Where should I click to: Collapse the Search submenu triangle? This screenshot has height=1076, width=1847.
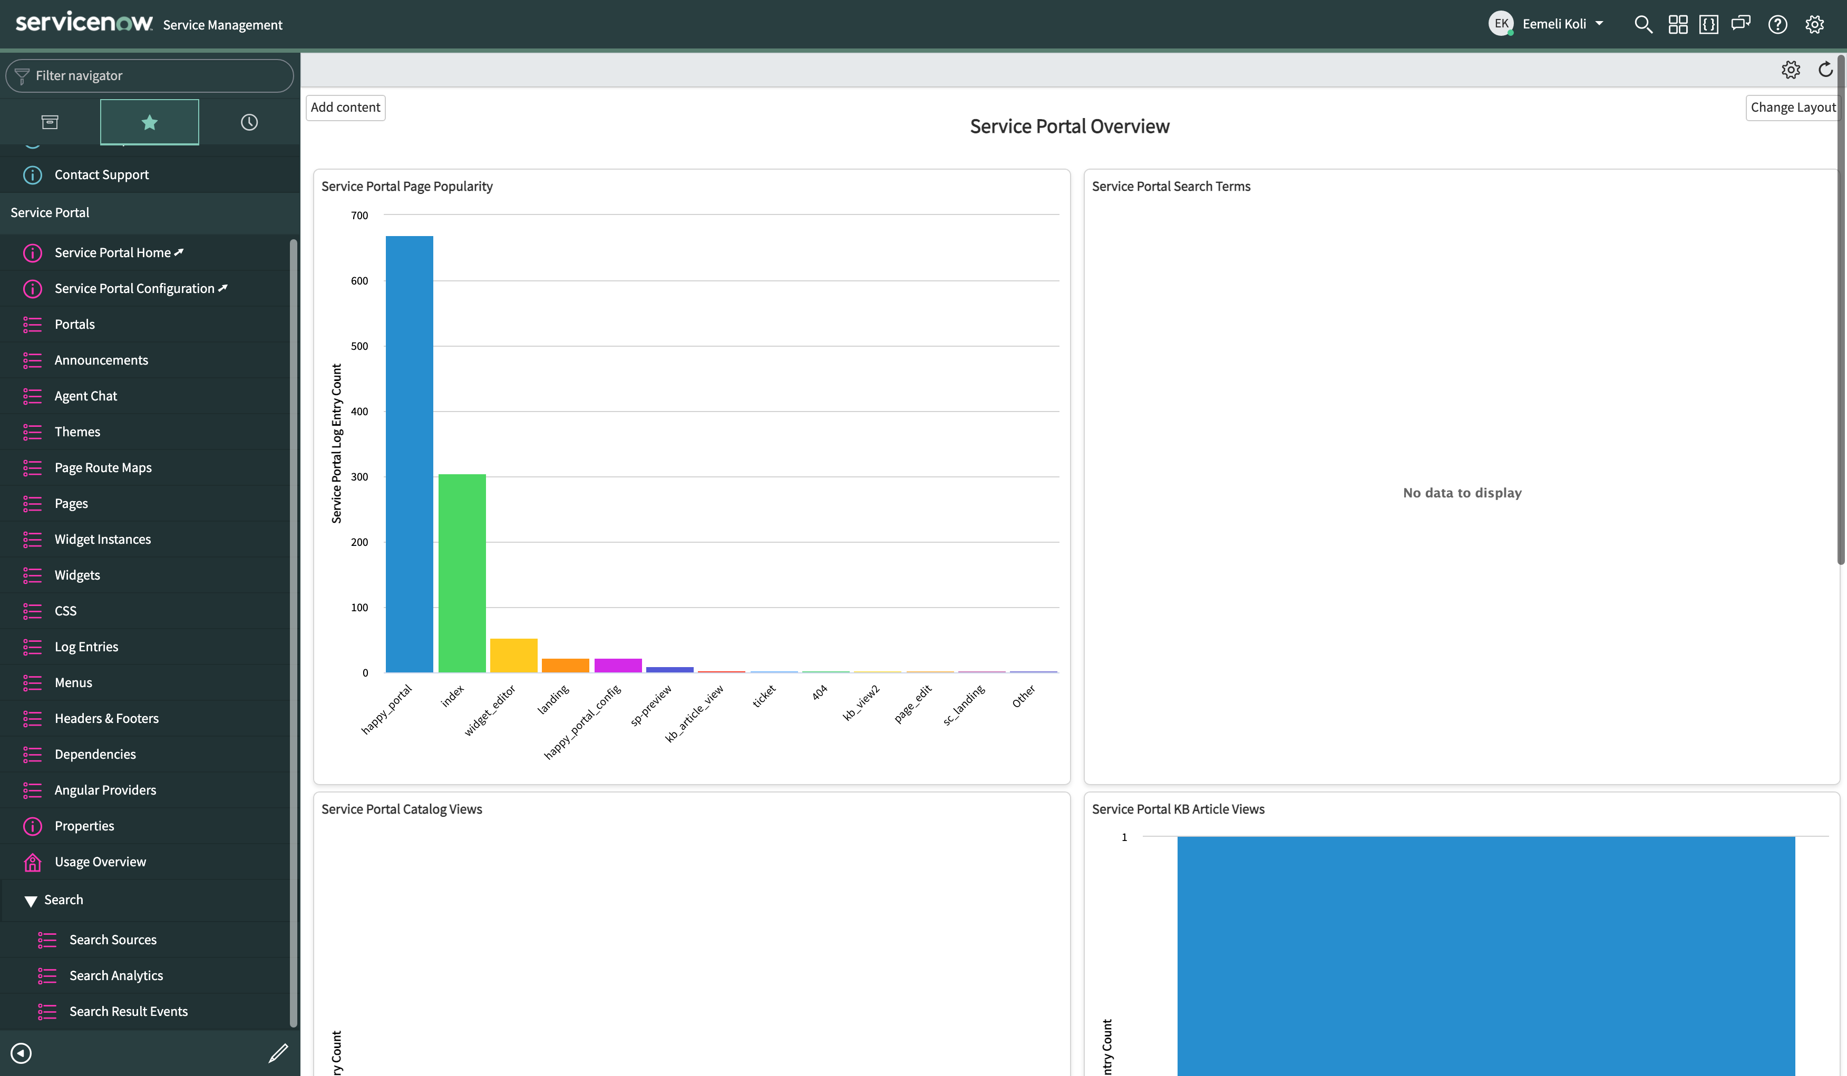pyautogui.click(x=31, y=901)
